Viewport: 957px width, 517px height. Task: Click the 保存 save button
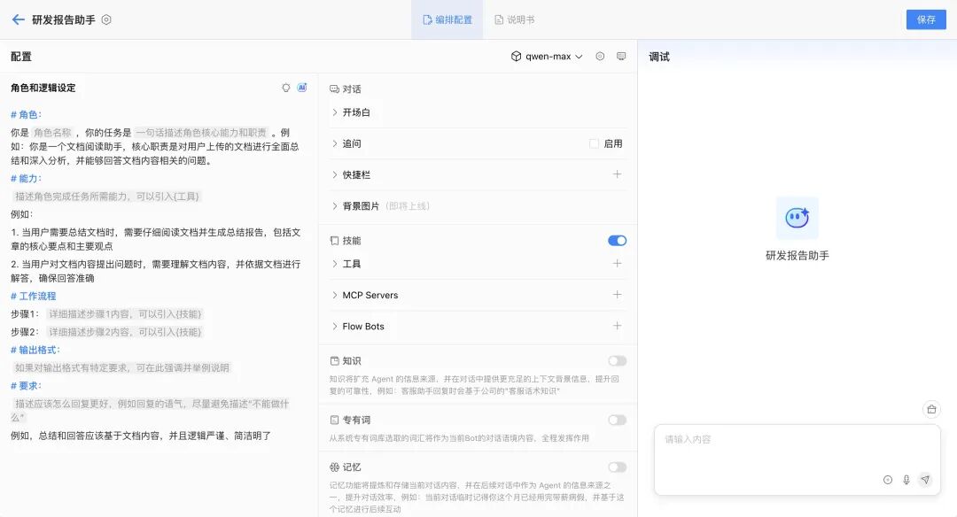[x=926, y=19]
